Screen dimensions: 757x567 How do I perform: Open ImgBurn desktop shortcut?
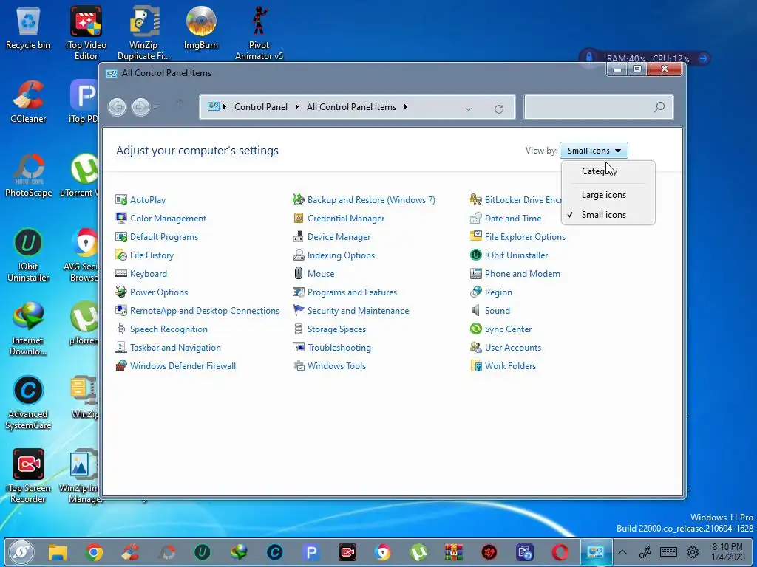click(201, 28)
